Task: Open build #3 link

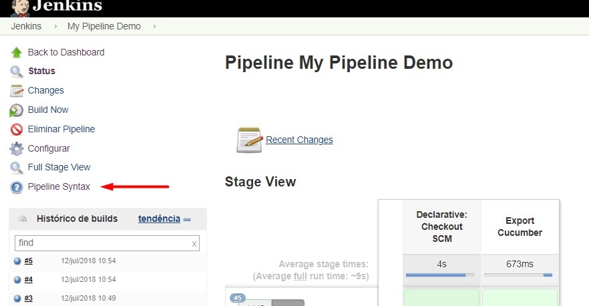Action: click(x=29, y=299)
